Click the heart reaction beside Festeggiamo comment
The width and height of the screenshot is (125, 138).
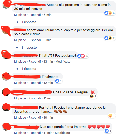point(83,56)
